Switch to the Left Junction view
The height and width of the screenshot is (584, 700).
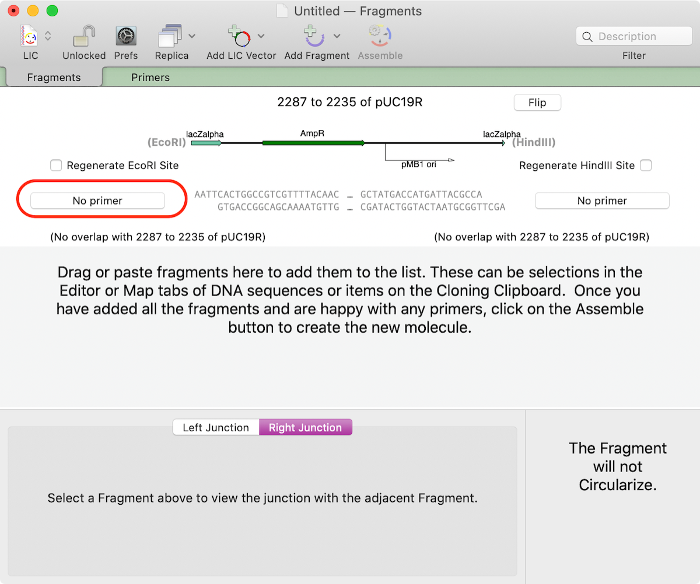216,427
